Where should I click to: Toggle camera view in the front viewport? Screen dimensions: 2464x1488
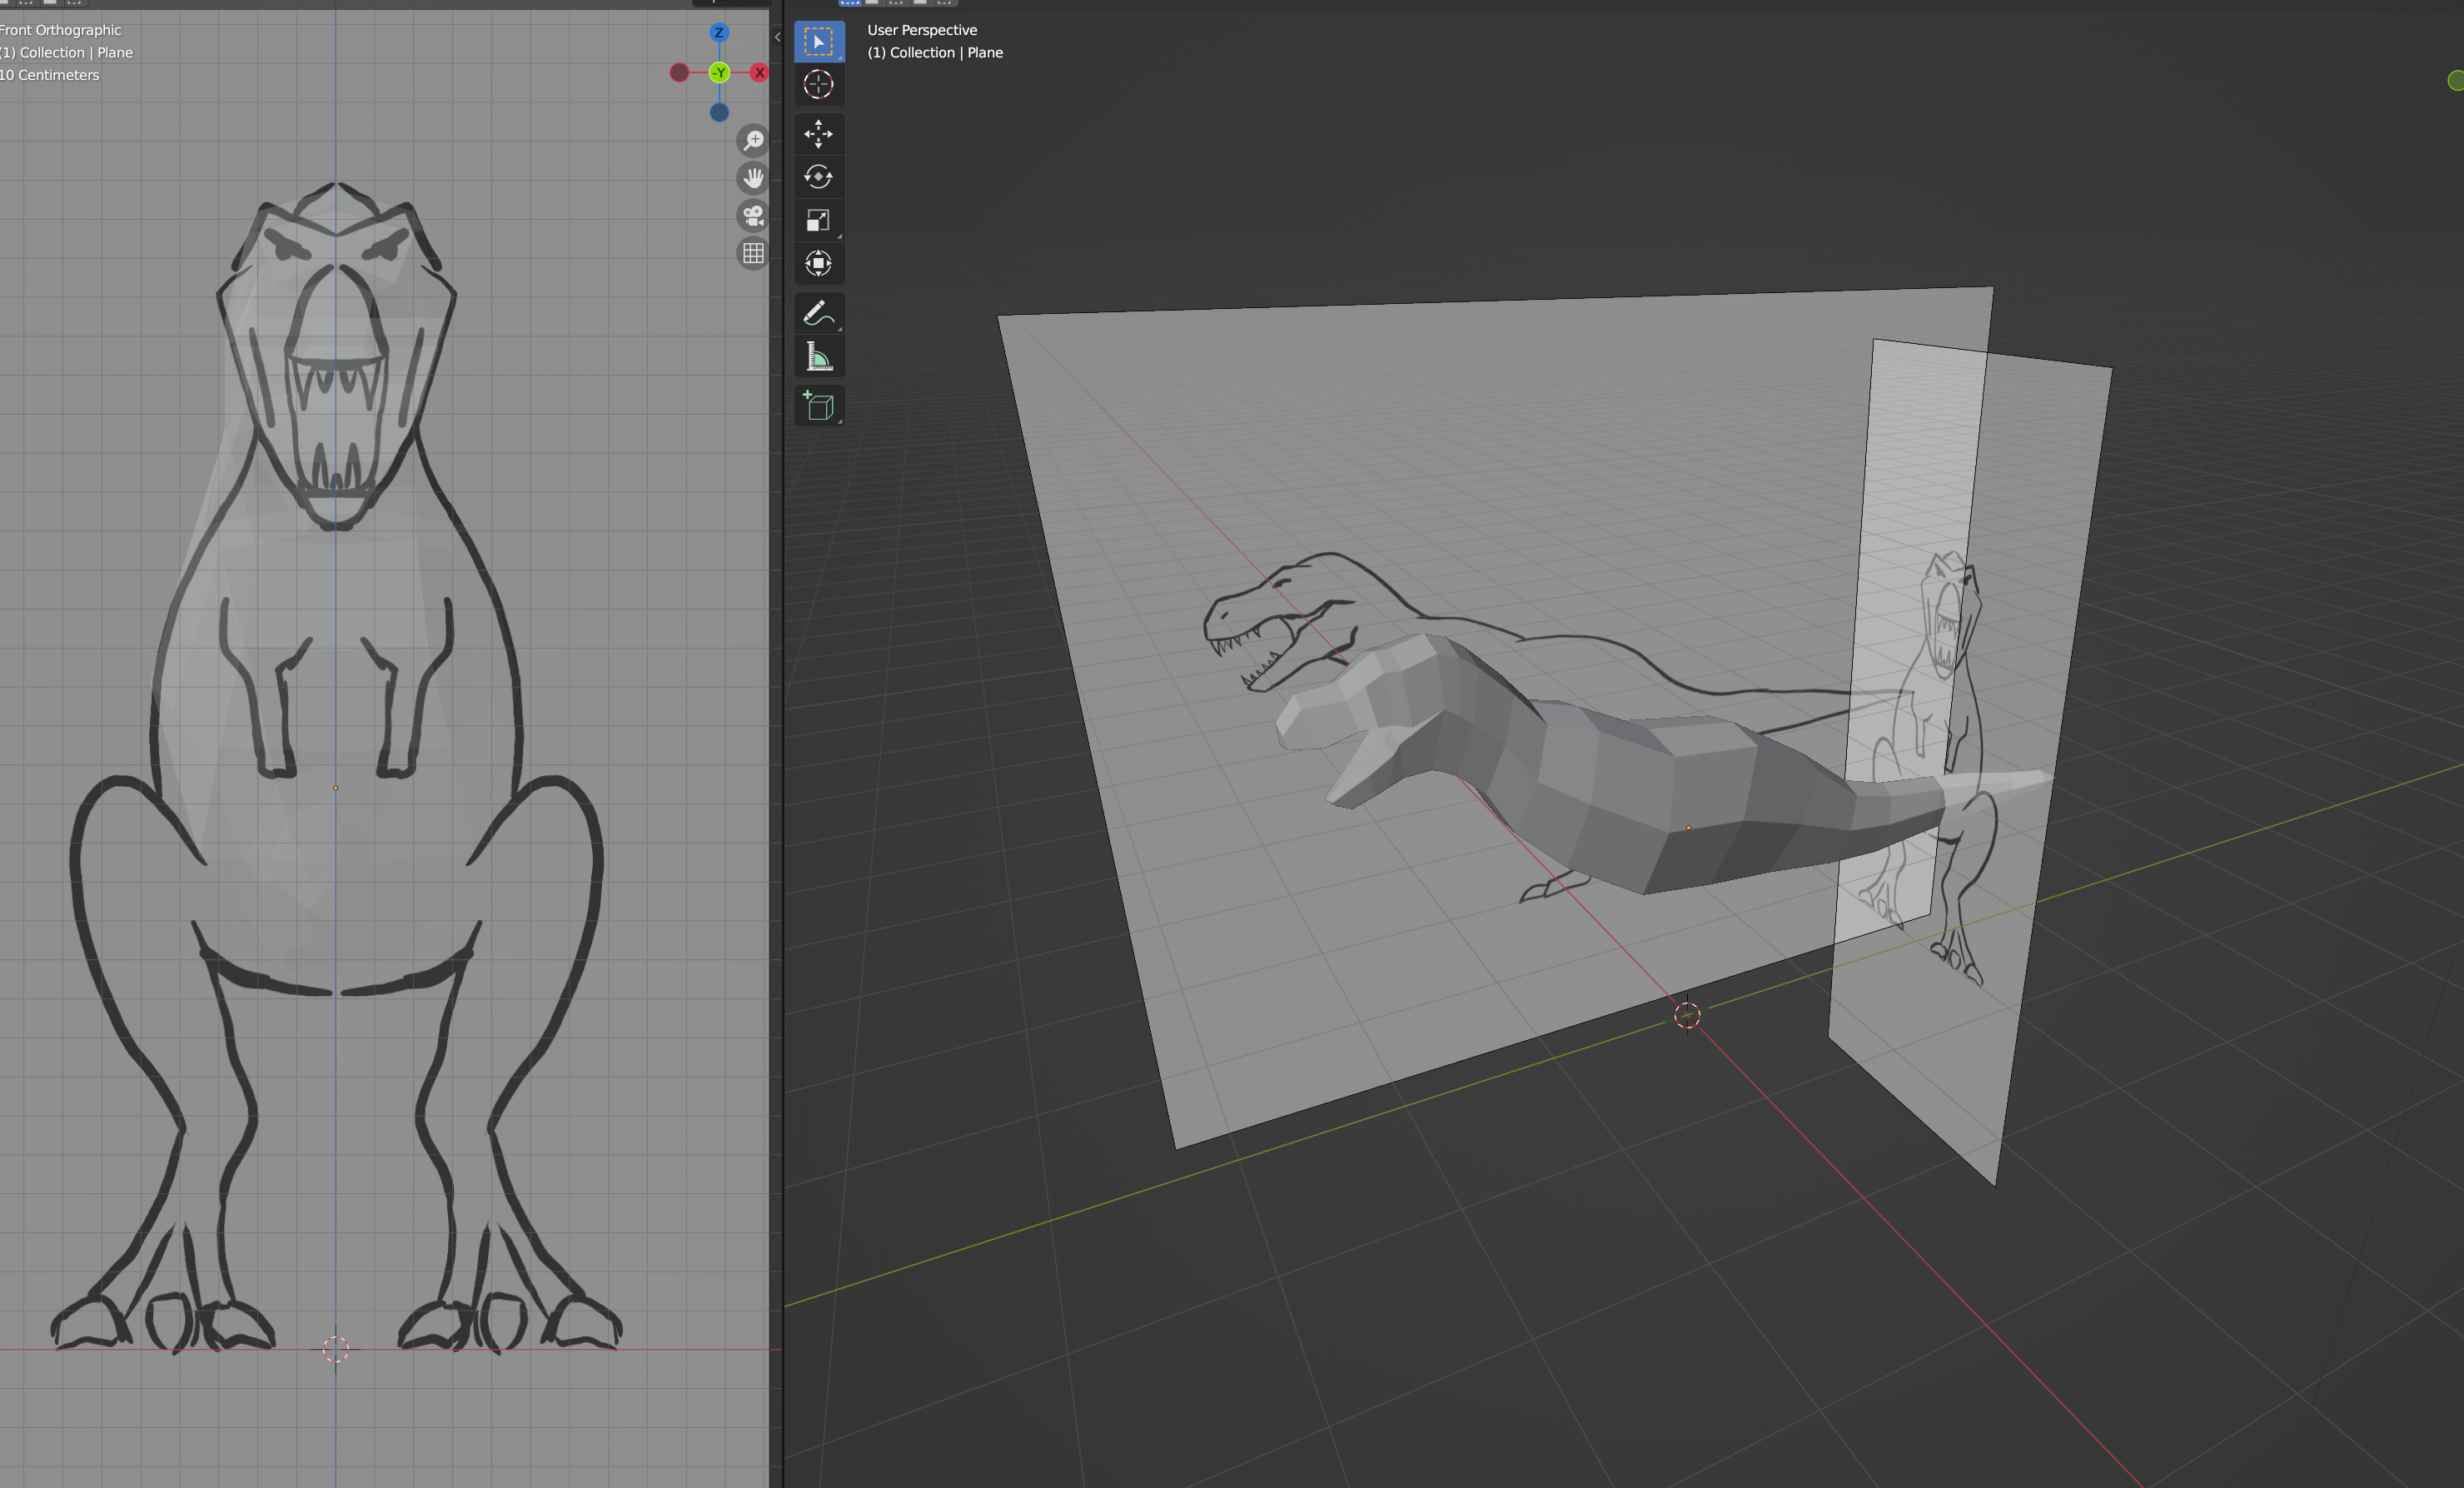pos(753,215)
